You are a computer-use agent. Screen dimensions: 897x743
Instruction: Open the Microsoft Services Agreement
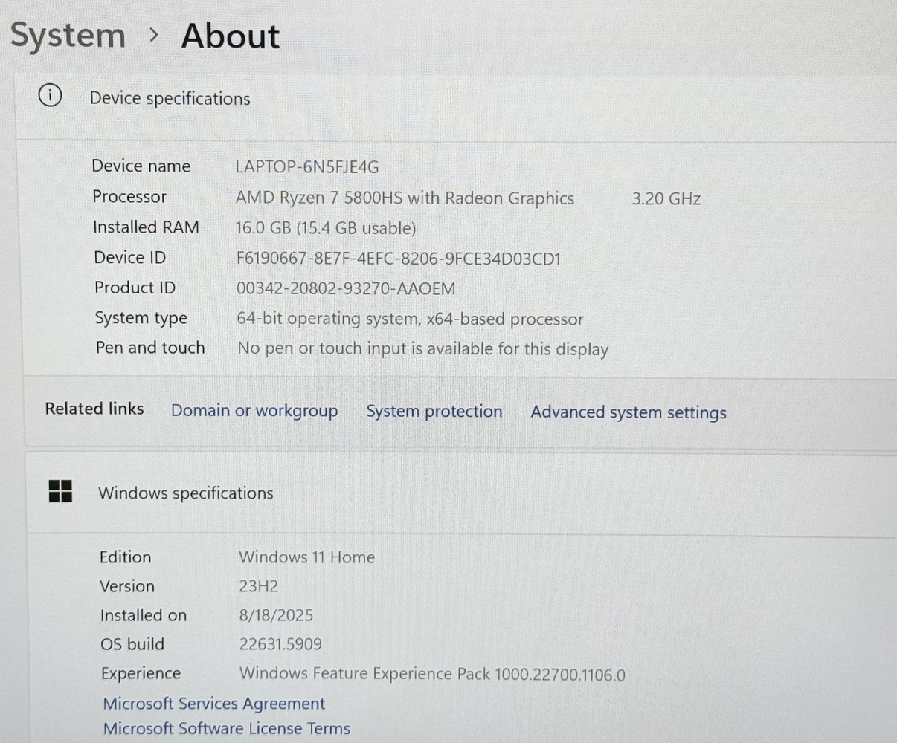(x=213, y=704)
